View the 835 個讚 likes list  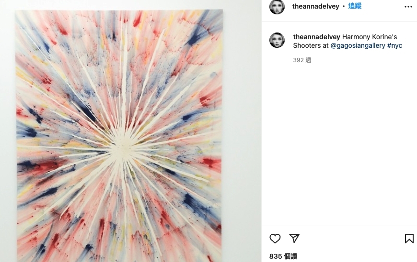(283, 256)
